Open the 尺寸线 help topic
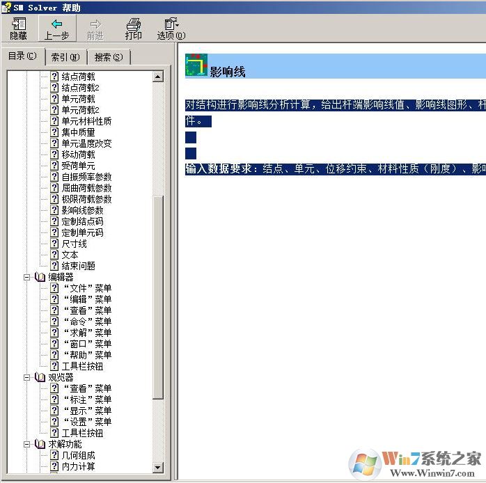This screenshot has width=486, height=483. (x=74, y=244)
